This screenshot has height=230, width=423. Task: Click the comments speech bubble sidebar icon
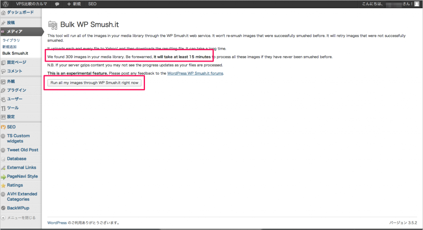(x=3, y=71)
